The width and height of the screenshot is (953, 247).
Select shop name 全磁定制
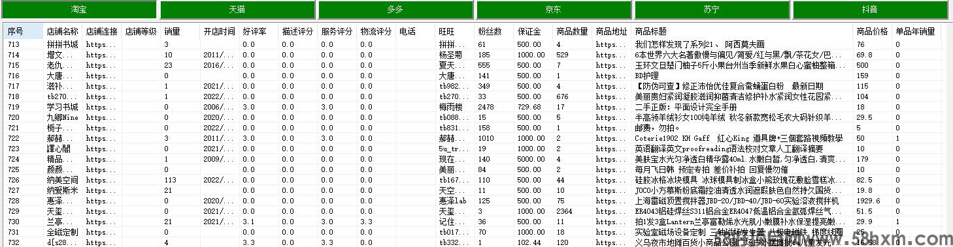[63, 232]
